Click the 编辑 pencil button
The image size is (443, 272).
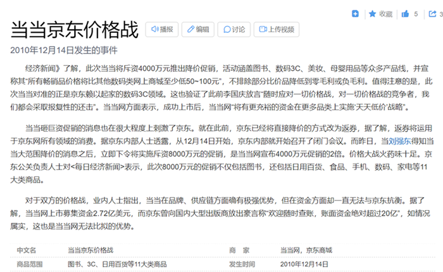pos(197,29)
